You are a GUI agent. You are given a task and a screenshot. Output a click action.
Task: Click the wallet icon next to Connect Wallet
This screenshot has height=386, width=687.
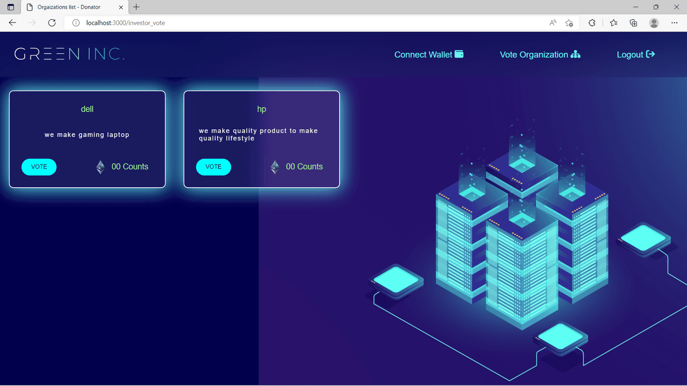click(459, 54)
